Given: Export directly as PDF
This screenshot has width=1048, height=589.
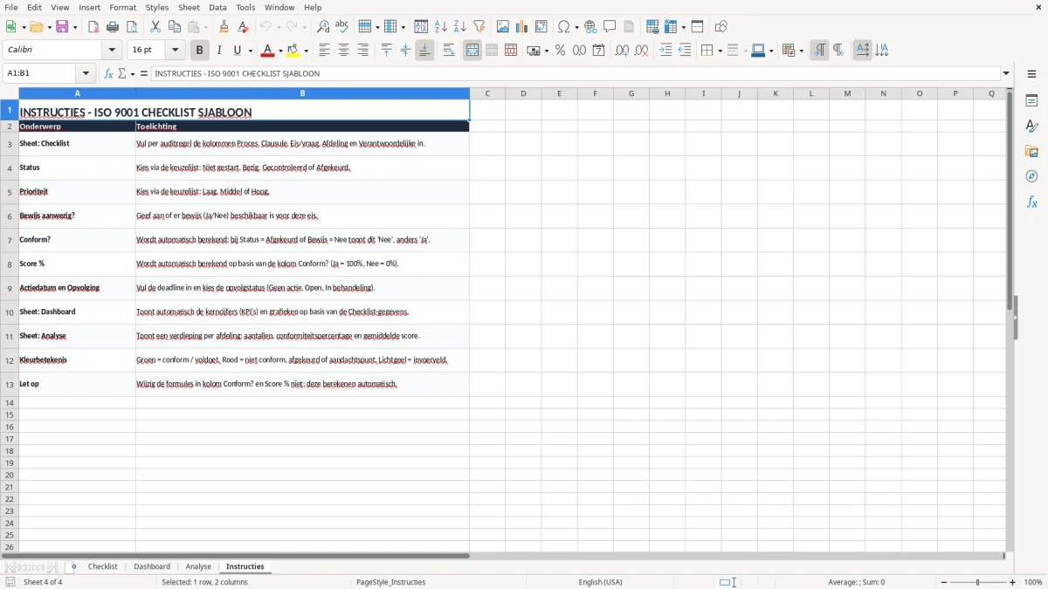Looking at the screenshot, I should tap(93, 27).
